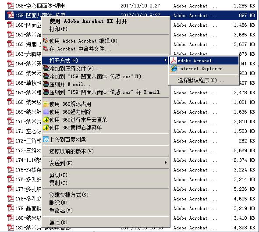The image size is (259, 232).
Task: Choose 删除(D) from context menu
Action: (x=58, y=203)
